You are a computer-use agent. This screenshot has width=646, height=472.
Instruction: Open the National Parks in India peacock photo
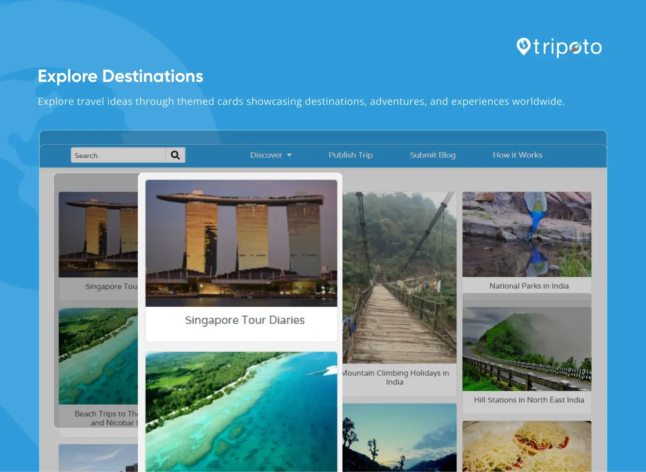click(527, 234)
